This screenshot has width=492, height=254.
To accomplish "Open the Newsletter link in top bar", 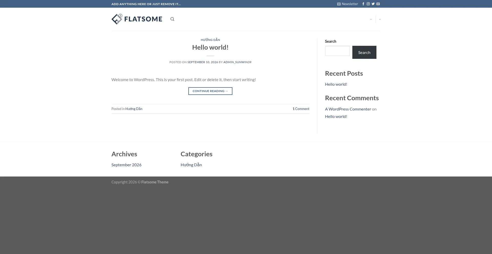I will coord(347,4).
